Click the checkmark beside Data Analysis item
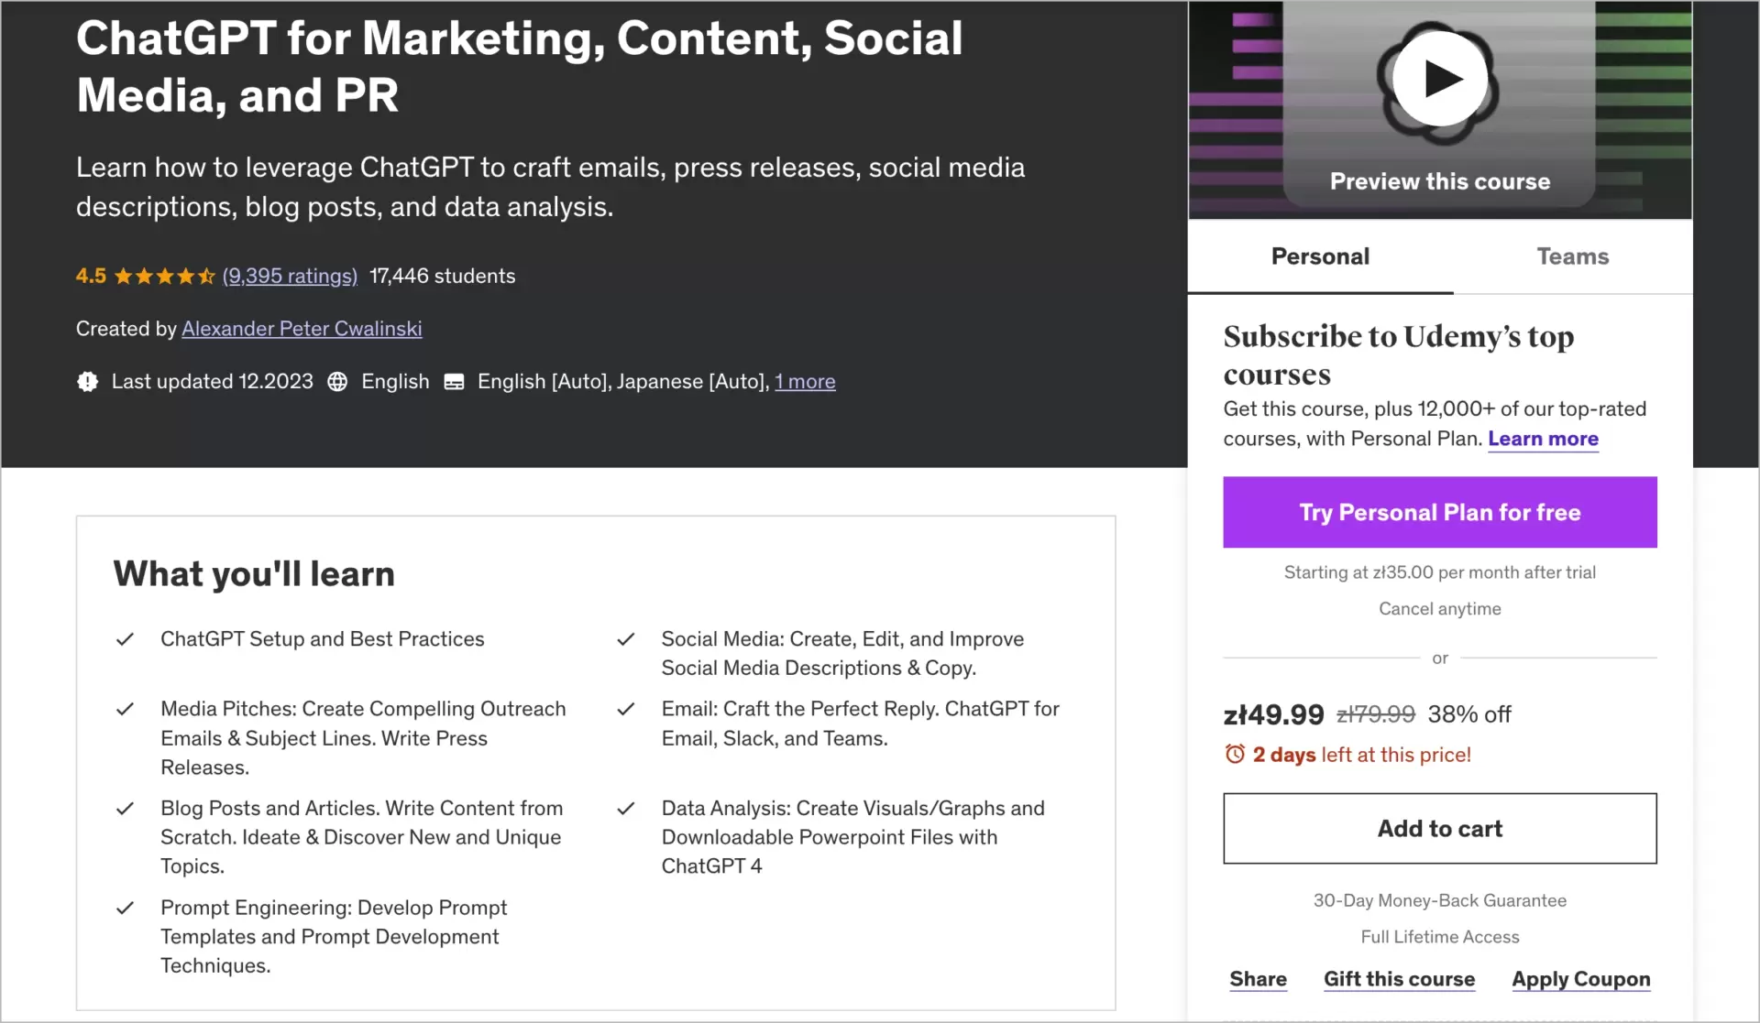The image size is (1760, 1023). coord(625,808)
